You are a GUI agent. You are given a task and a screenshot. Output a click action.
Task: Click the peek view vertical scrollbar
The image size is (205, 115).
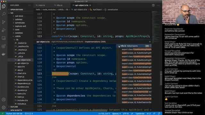pyautogui.click(x=161, y=78)
